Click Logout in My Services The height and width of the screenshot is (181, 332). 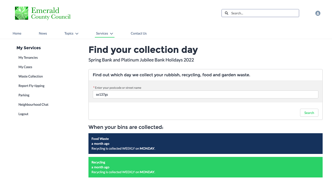[23, 114]
